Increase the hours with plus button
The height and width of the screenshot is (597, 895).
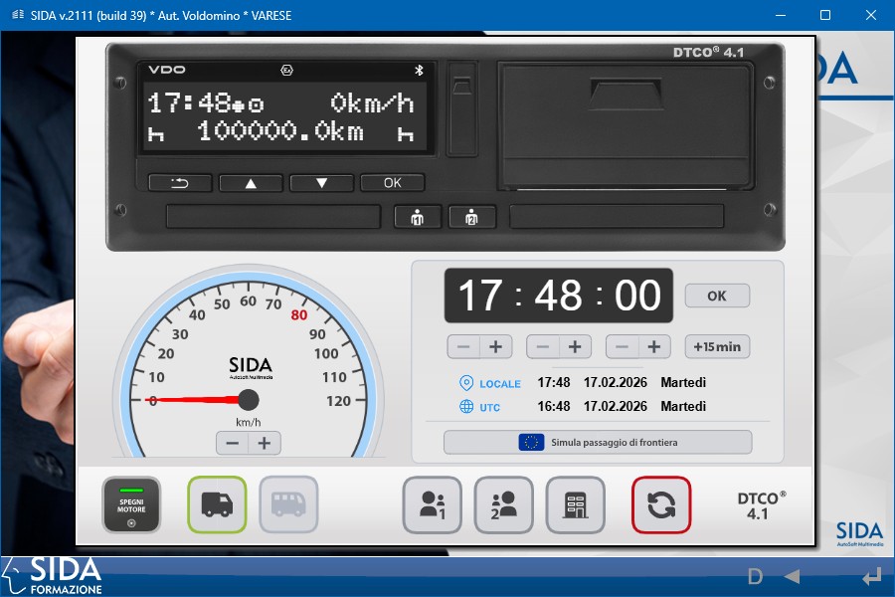tap(495, 346)
